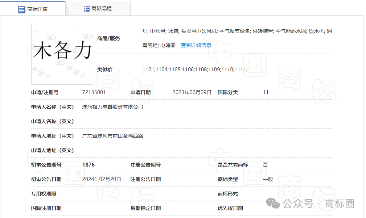
Task: Click the 初审公告日期 label
Action: [46, 179]
